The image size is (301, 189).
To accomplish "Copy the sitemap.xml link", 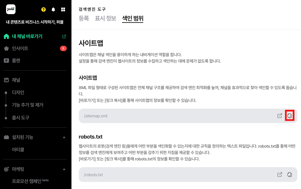I will (289, 116).
